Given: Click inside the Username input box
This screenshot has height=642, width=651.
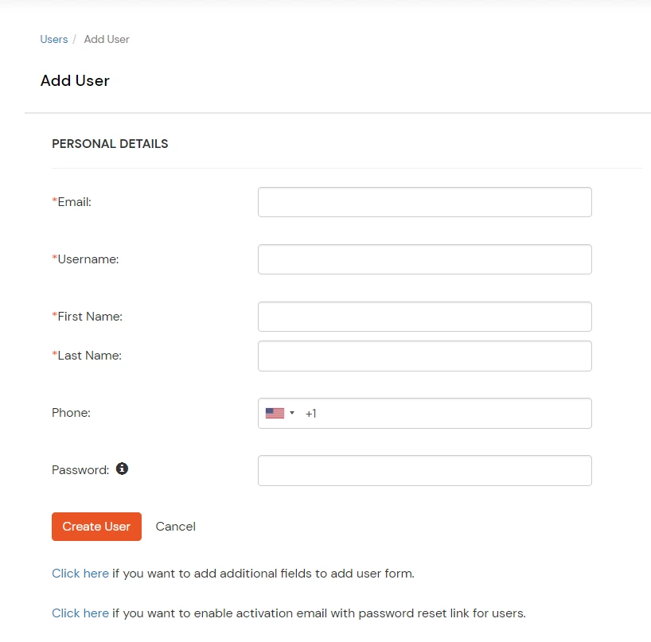Looking at the screenshot, I should tap(424, 259).
